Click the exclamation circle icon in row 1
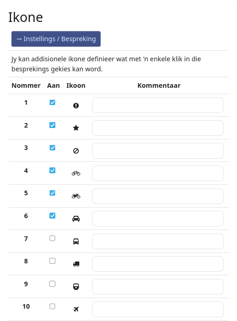This screenshot has width=237, height=321. coord(76,106)
